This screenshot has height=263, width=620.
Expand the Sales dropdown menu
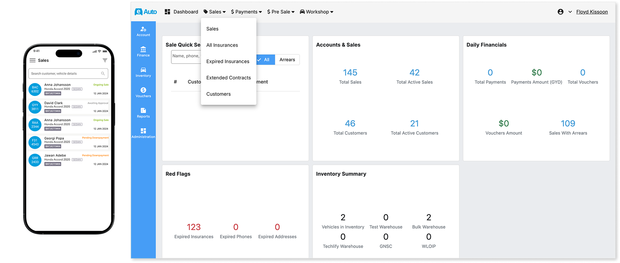point(215,12)
